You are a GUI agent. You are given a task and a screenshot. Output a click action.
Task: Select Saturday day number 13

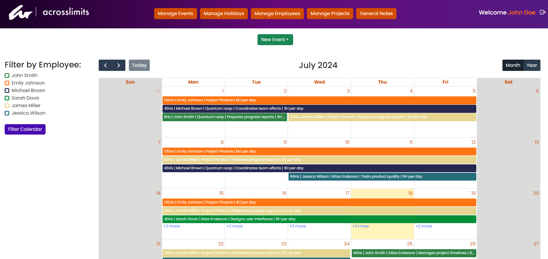coord(536,142)
